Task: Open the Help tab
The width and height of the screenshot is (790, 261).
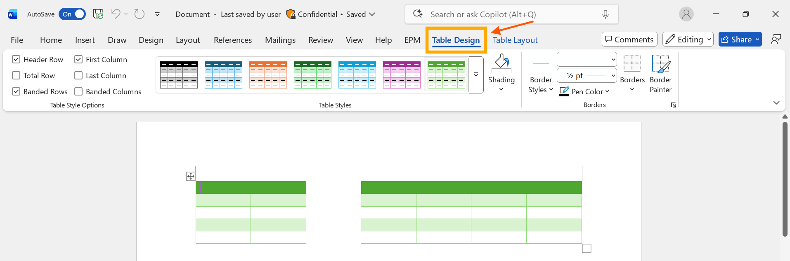Action: pos(383,40)
